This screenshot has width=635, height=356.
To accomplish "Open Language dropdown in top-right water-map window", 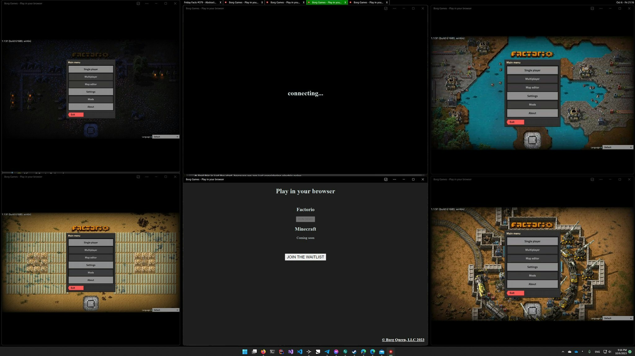I will (618, 147).
